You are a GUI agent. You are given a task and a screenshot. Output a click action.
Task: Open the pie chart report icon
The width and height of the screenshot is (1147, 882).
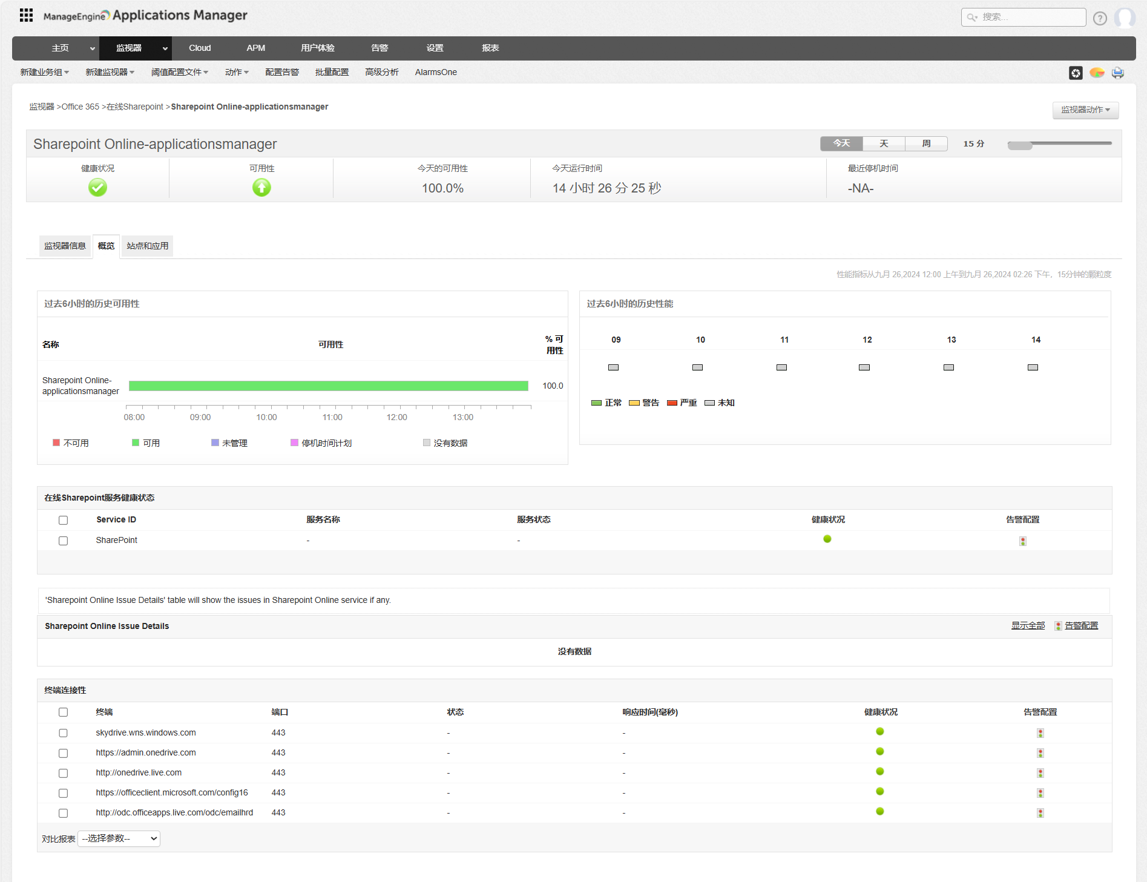pyautogui.click(x=1097, y=73)
